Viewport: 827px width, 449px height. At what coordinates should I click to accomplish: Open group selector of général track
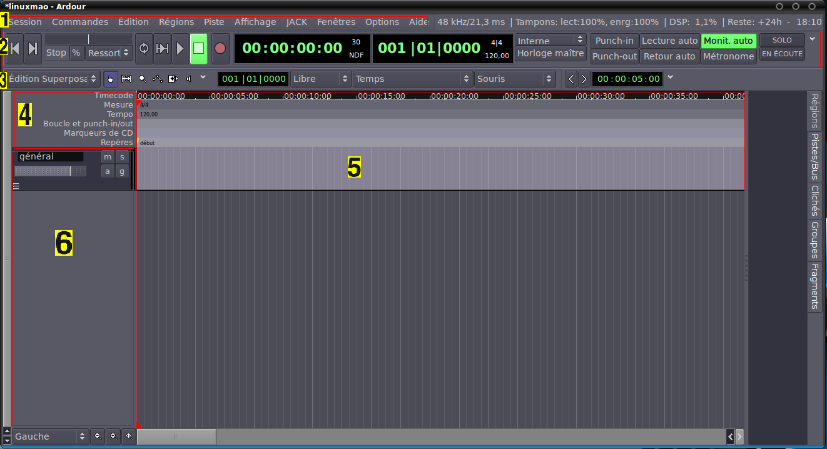point(122,171)
